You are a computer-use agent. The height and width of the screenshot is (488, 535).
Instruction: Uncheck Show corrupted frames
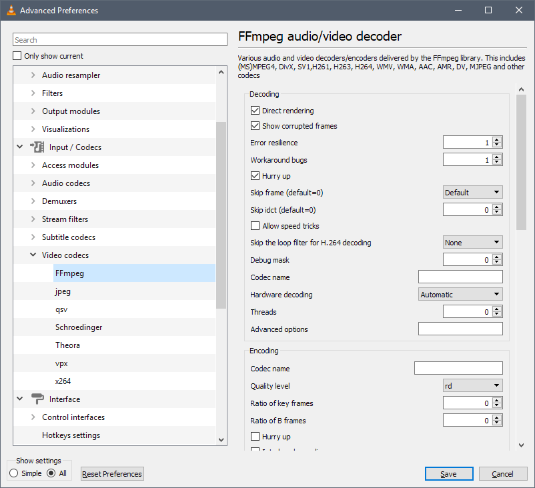click(255, 126)
